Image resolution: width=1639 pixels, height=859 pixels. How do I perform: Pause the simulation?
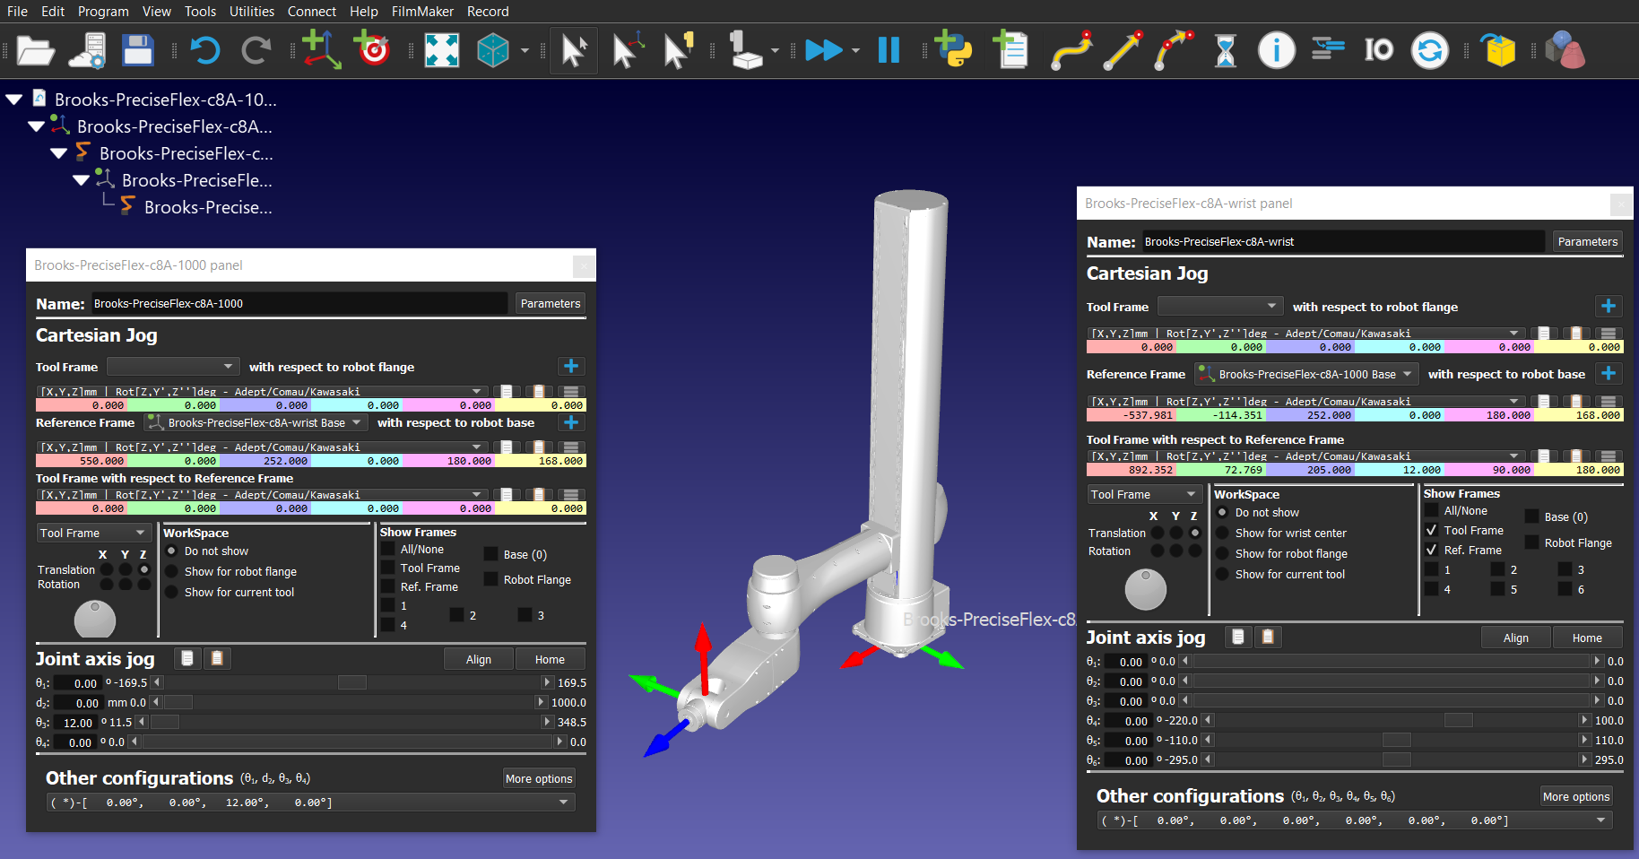[889, 50]
